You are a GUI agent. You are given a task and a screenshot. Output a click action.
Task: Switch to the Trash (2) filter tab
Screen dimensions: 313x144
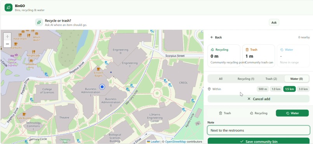point(271,79)
